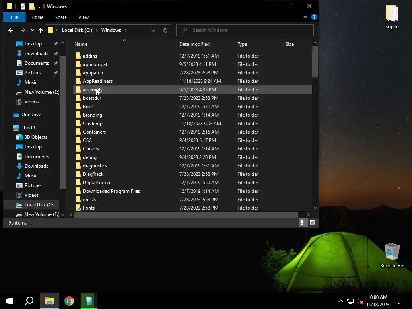
Task: Click the Windows breadcrumb segment
Action: coord(111,30)
